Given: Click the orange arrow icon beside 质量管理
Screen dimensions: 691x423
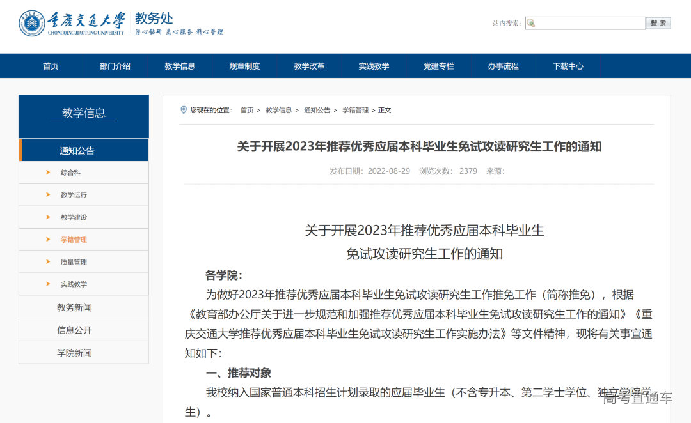Looking at the screenshot, I should pos(46,262).
